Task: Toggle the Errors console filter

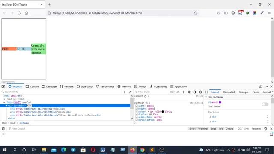Action: pos(192,129)
